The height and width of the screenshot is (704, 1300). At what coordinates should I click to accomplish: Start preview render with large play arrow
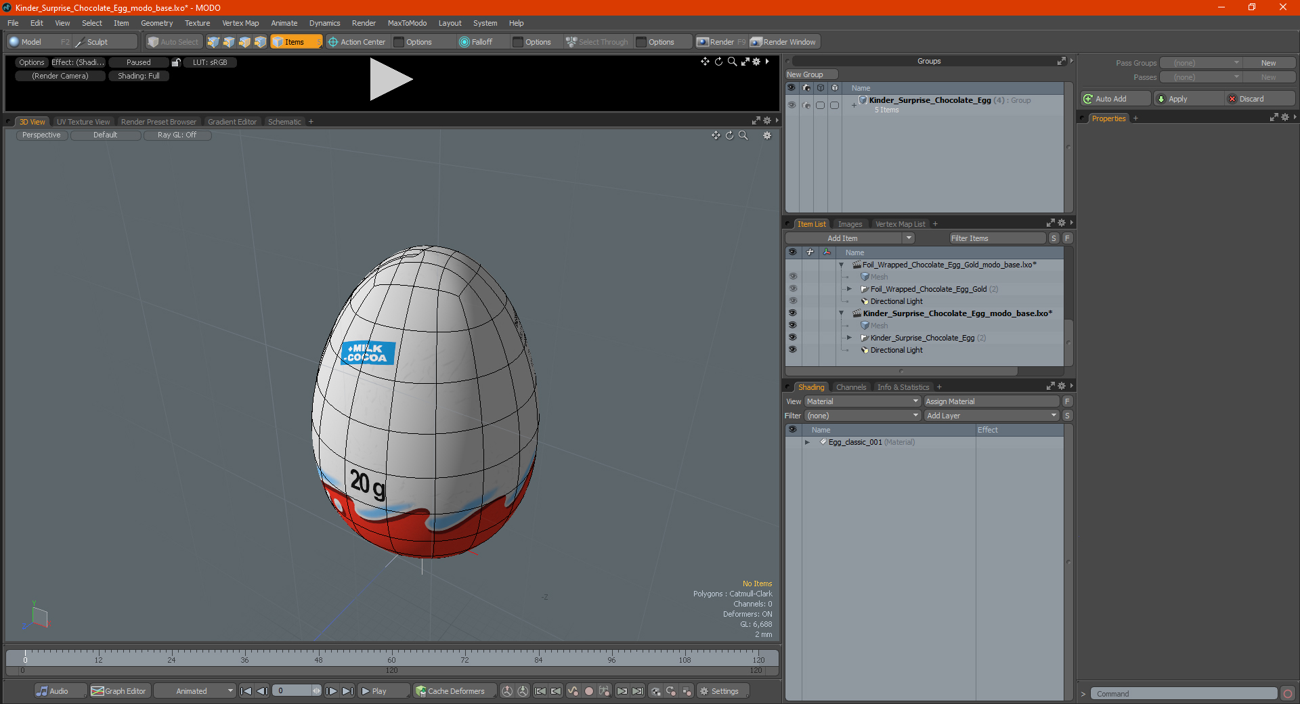click(391, 79)
